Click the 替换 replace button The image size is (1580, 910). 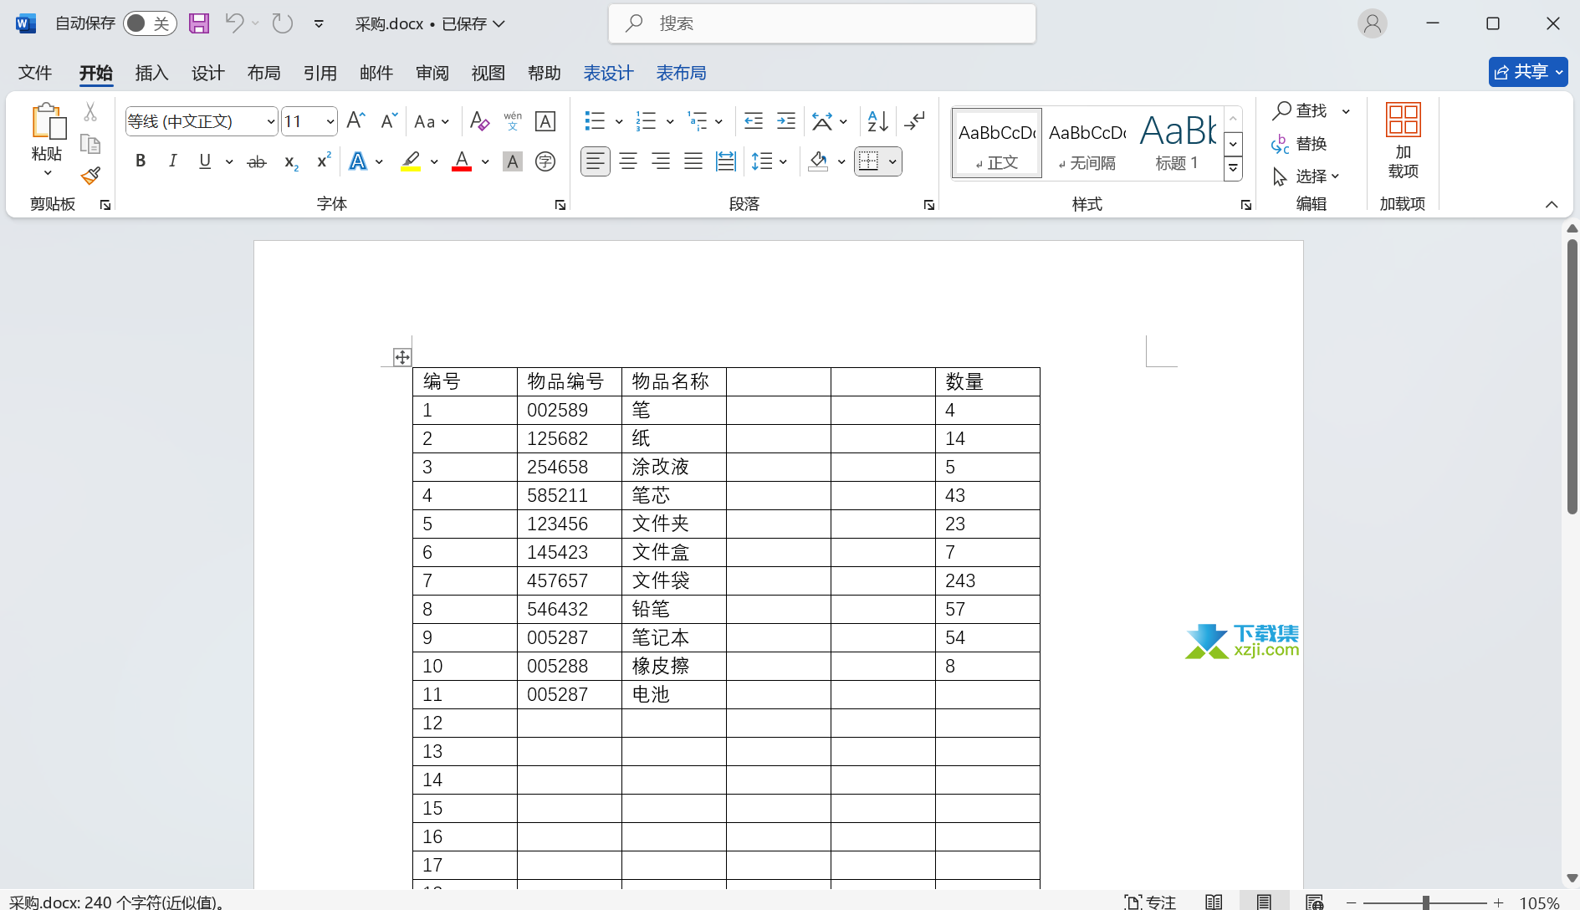[x=1300, y=144]
